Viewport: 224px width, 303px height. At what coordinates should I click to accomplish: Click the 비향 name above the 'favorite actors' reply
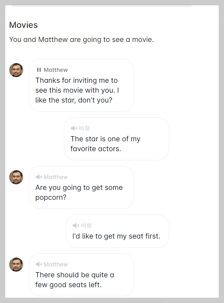pos(84,128)
